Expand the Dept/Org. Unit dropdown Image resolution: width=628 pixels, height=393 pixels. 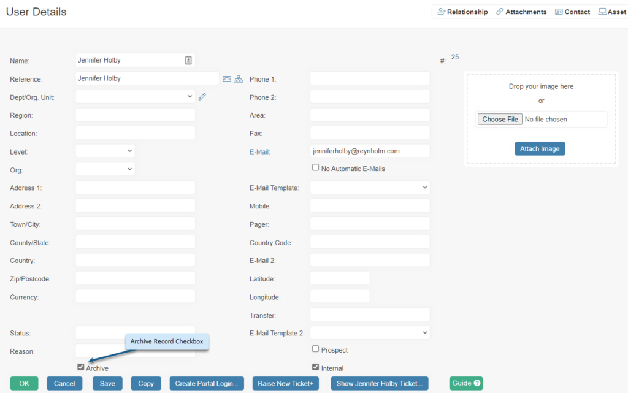(x=135, y=97)
